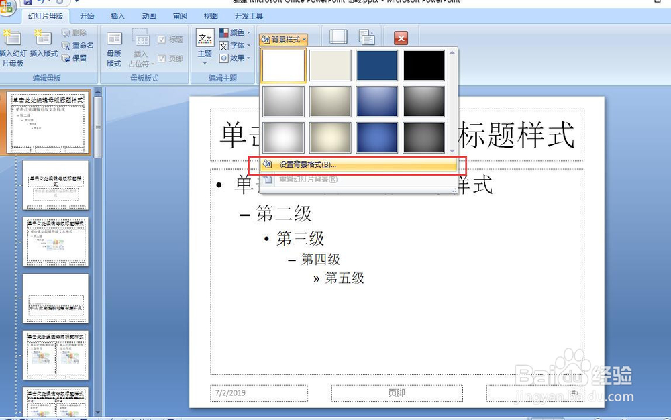The height and width of the screenshot is (420, 671).
Task: Click gallery scroll-up arrow in background styles
Action: [x=452, y=53]
